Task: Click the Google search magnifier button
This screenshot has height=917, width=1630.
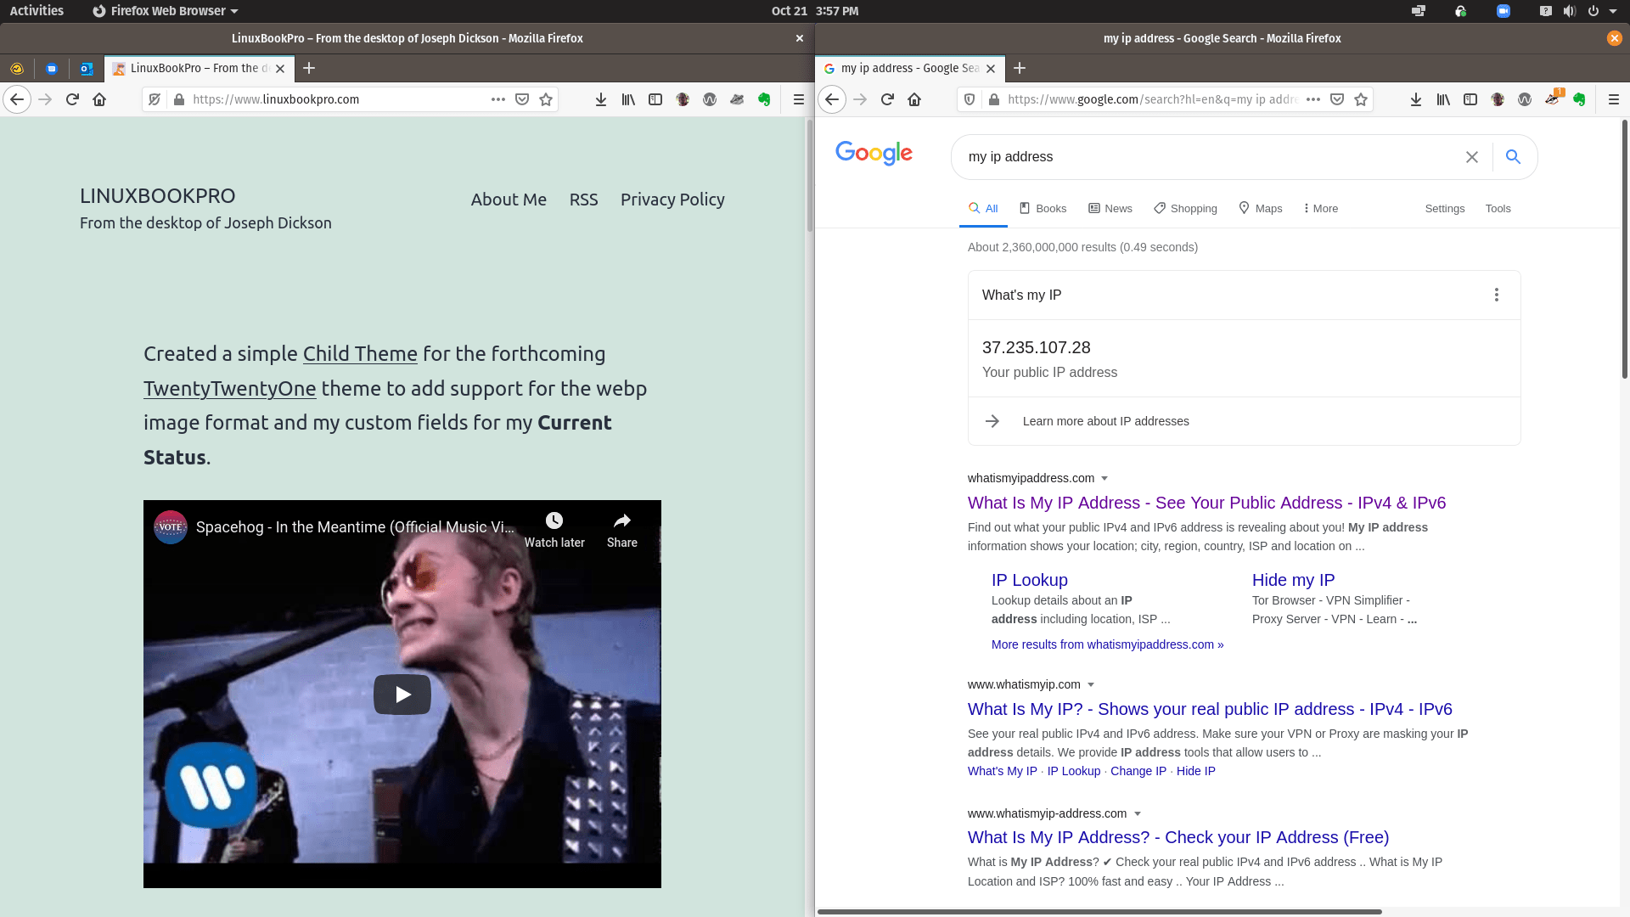Action: [1513, 157]
